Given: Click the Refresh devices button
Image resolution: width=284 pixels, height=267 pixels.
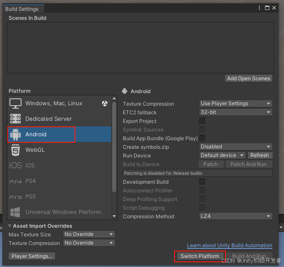Looking at the screenshot, I should (260, 155).
